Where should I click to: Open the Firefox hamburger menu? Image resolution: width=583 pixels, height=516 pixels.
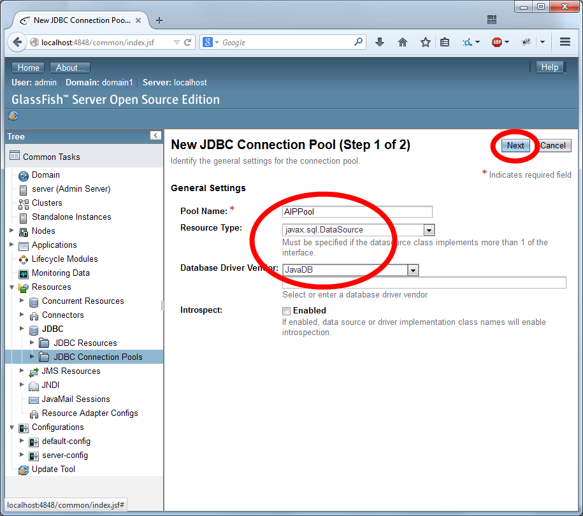(565, 41)
